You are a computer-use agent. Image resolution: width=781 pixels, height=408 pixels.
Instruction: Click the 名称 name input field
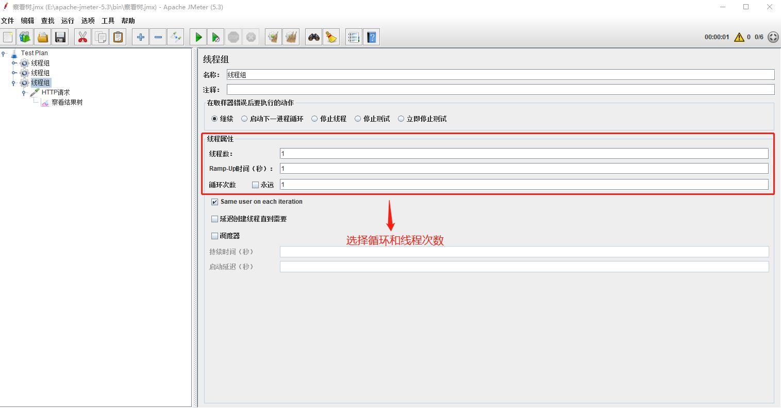tap(501, 75)
